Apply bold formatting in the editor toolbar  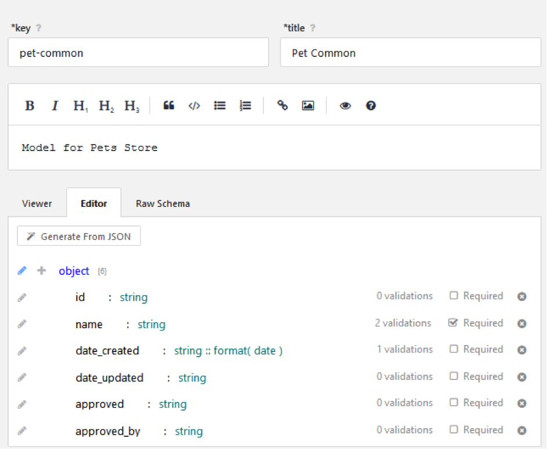pos(30,106)
